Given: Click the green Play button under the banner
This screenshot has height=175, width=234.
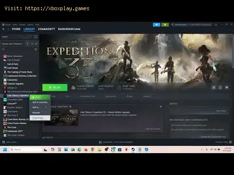Looking at the screenshot, I should [x=55, y=87].
